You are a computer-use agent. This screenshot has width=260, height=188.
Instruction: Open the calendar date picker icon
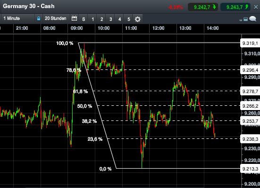click(x=74, y=18)
